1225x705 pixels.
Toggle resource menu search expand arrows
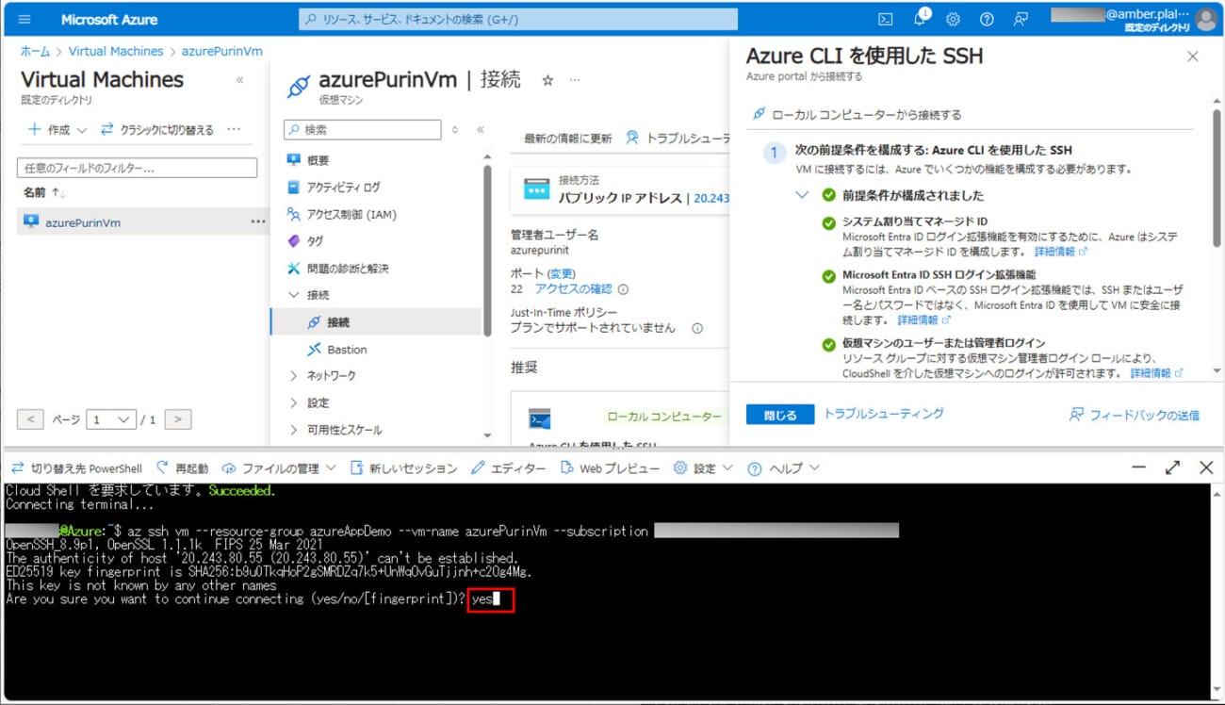pyautogui.click(x=455, y=130)
